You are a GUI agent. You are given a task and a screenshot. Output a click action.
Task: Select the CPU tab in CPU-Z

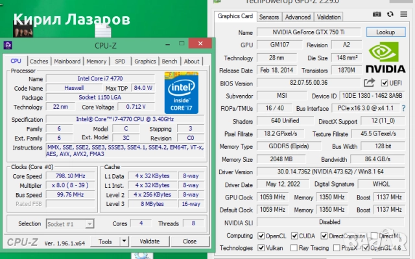pyautogui.click(x=16, y=61)
